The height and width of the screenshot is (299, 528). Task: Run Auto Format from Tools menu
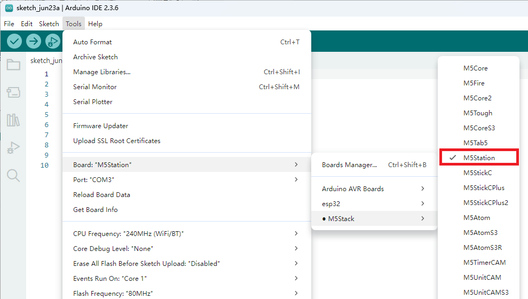click(186, 42)
